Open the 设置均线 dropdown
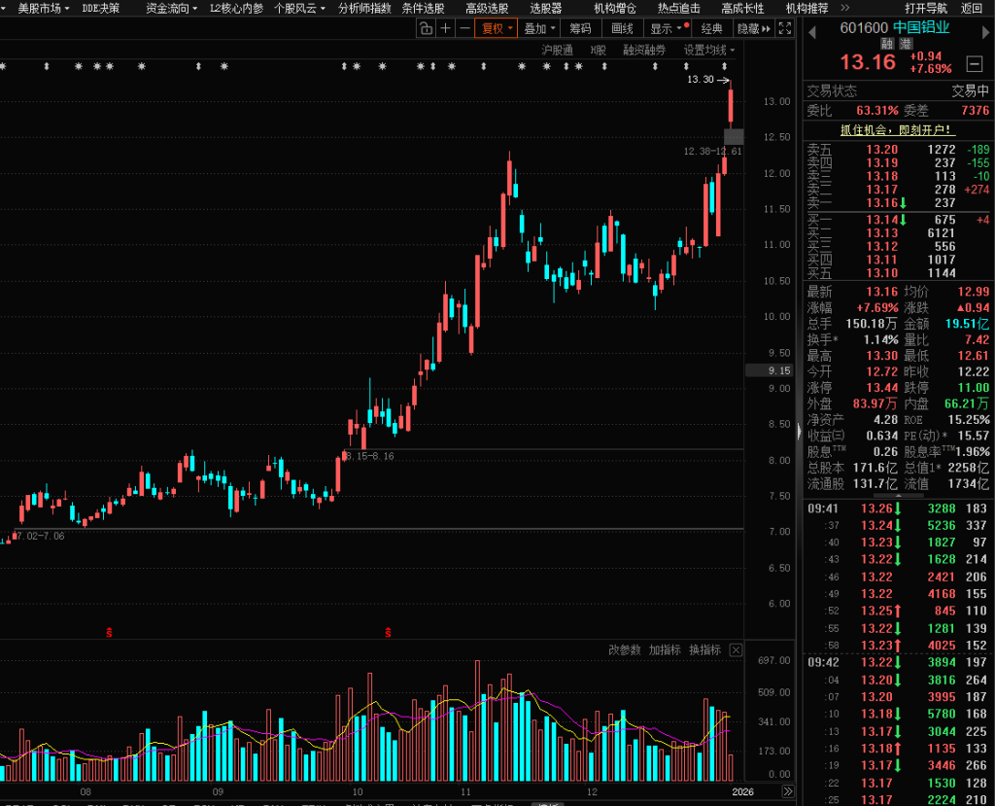995x806 pixels. tap(708, 50)
